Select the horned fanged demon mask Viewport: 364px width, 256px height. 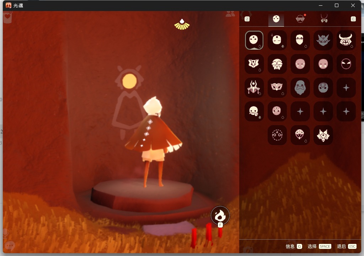(x=346, y=40)
